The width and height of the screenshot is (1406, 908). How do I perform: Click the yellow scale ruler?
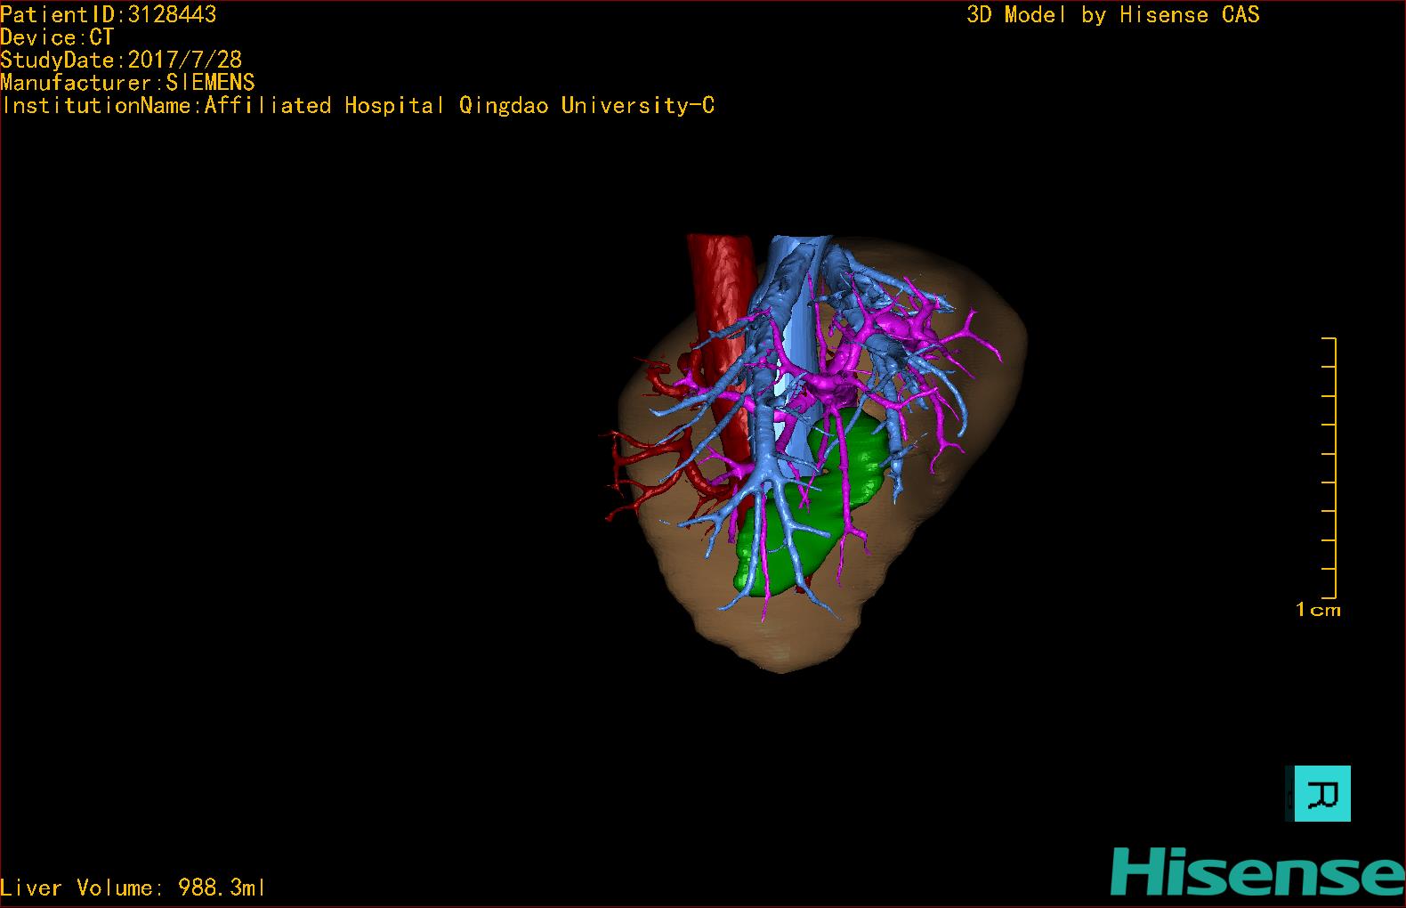[x=1329, y=467]
